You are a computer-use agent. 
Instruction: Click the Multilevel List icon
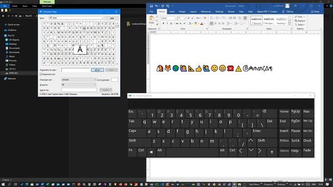click(224, 18)
